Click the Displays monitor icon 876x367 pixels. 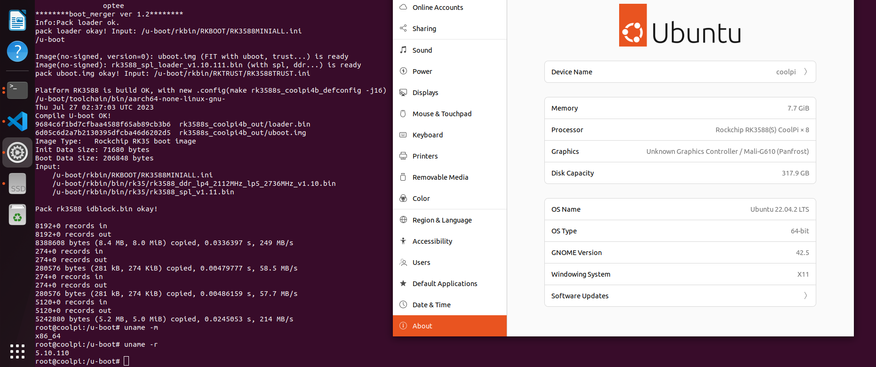pos(403,92)
